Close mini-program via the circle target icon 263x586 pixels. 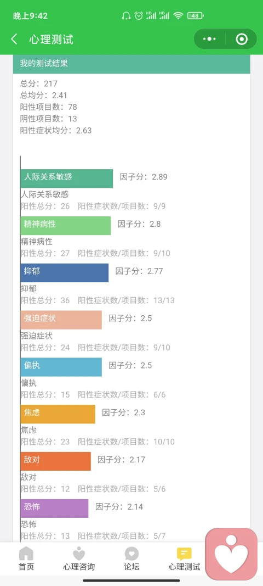coord(242,39)
